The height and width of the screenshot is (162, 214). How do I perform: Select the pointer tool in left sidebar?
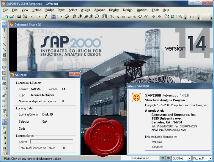click(4, 25)
